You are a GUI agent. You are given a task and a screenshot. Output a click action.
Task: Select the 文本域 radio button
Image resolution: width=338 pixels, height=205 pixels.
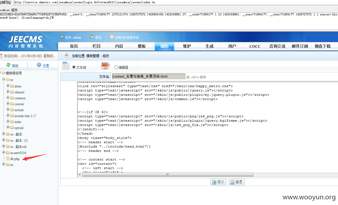click(74, 67)
